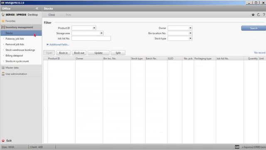Click the Series Xpress Desktop home icon
The image size is (266, 150).
[x=3, y=15]
